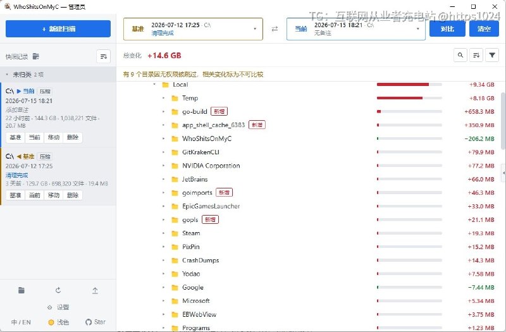Move the 07-12 17:25 snapshot
This screenshot has height=332, width=506.
(x=54, y=195)
